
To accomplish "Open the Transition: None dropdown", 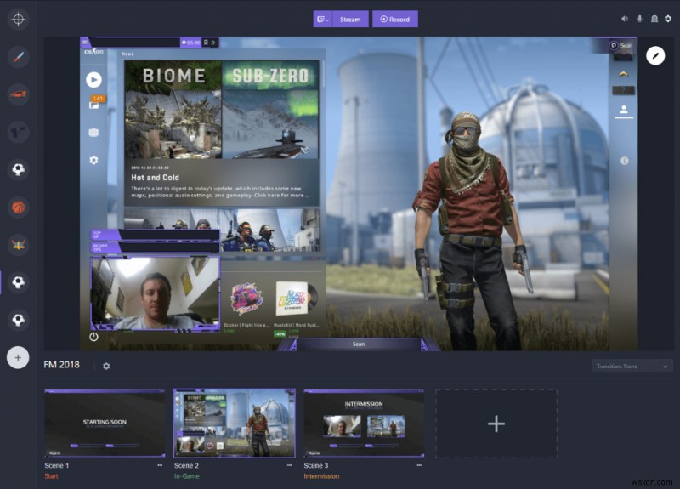I will click(x=632, y=367).
